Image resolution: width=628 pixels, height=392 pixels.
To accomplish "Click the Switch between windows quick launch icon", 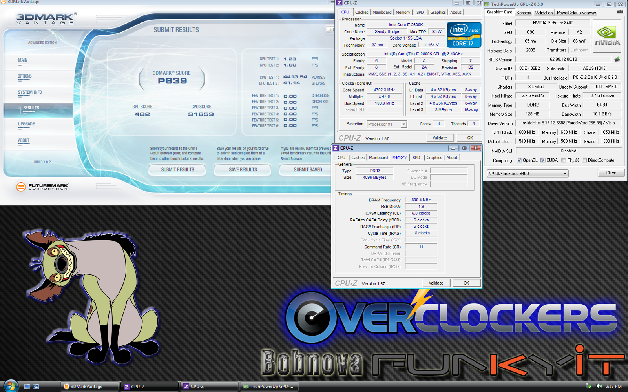I will click(36, 387).
